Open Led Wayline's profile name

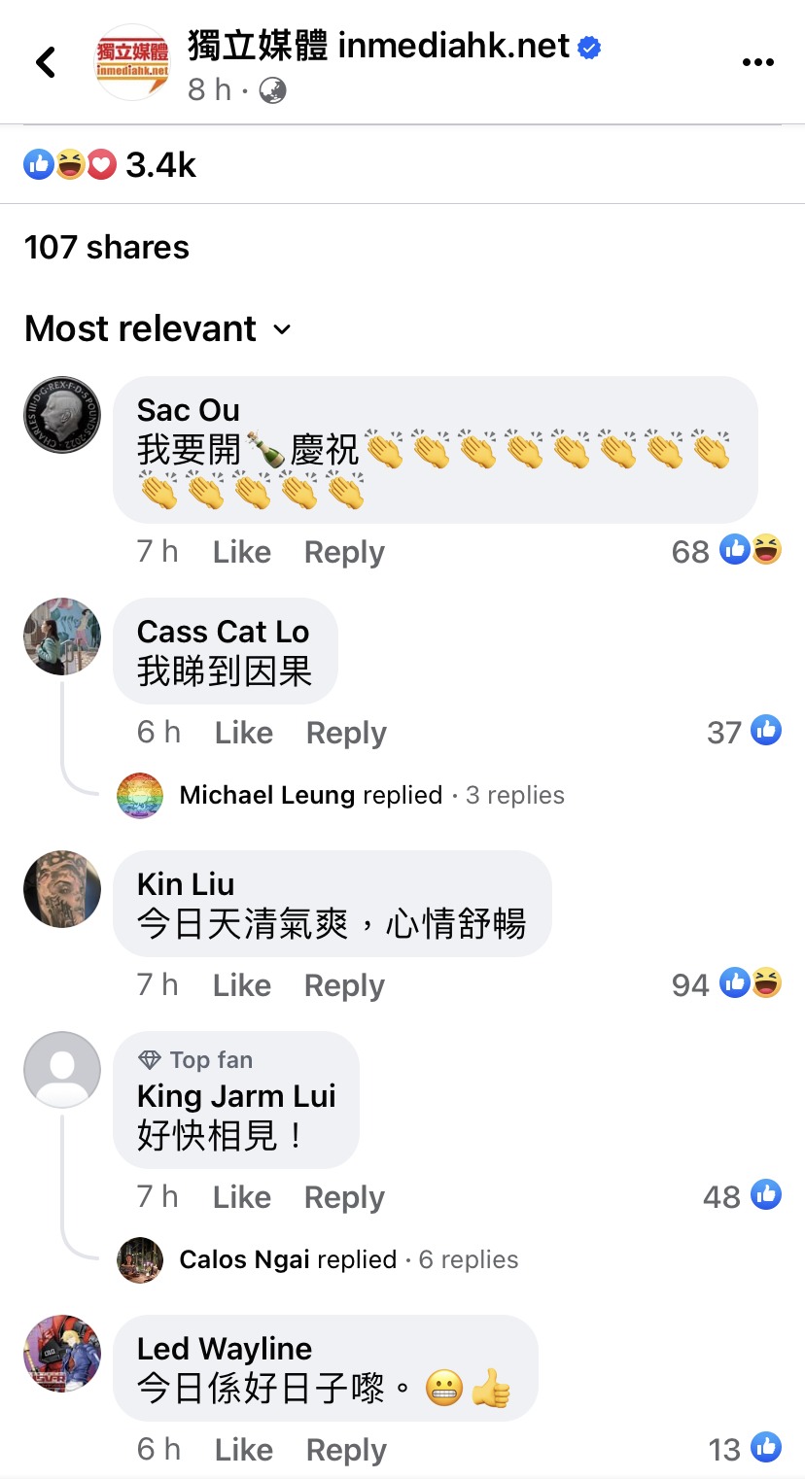(225, 1349)
